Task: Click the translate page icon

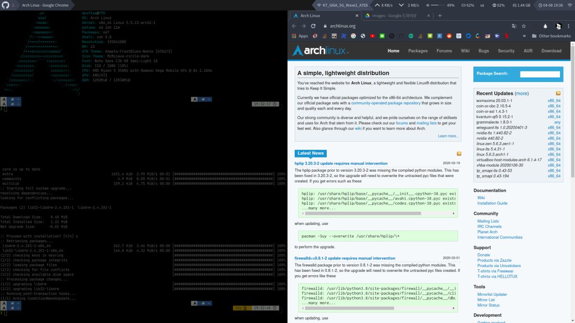Action: click(514, 26)
